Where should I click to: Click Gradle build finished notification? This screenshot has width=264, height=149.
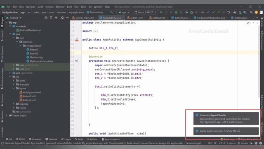point(226,131)
